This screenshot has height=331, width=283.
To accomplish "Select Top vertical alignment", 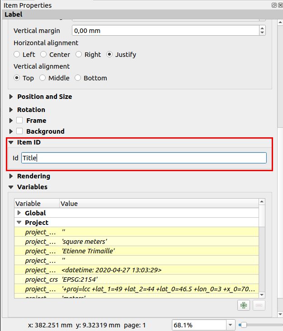I will pos(17,78).
